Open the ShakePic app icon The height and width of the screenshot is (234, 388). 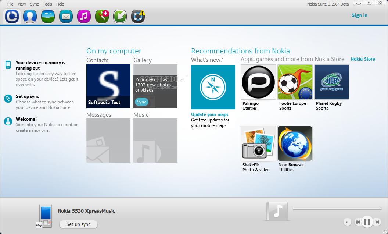pyautogui.click(x=258, y=143)
